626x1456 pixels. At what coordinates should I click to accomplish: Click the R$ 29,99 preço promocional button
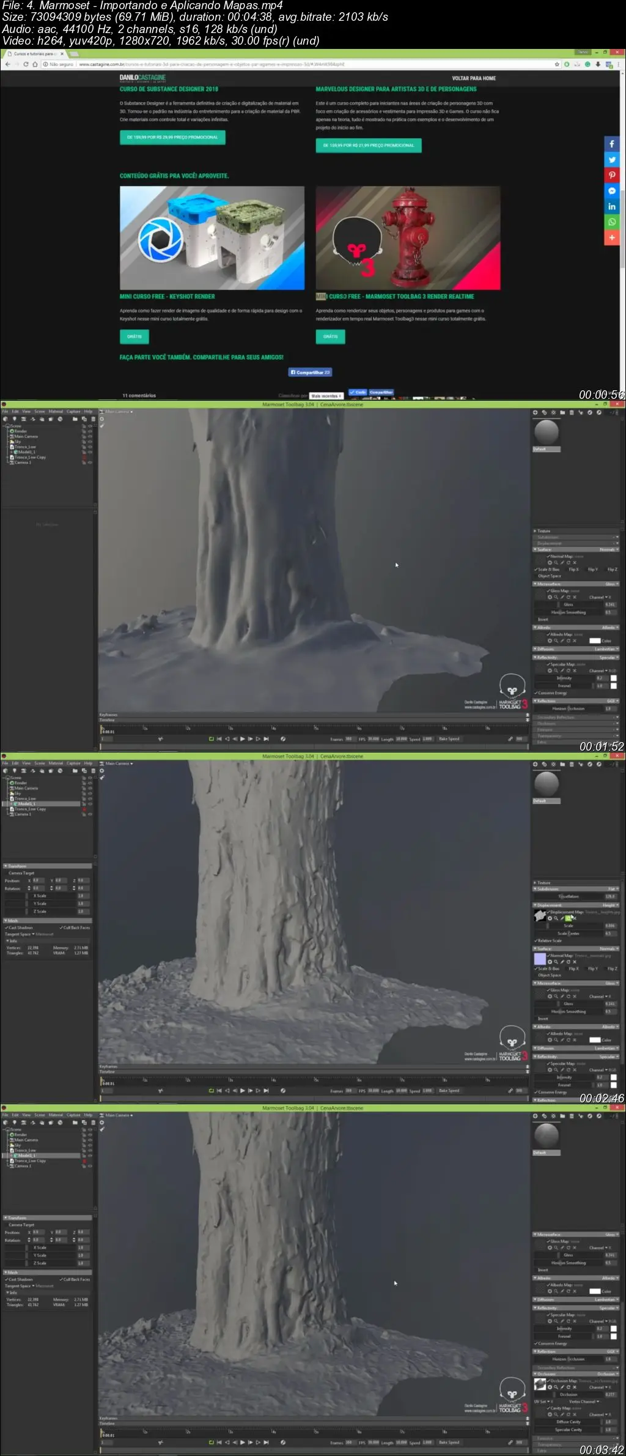point(172,137)
